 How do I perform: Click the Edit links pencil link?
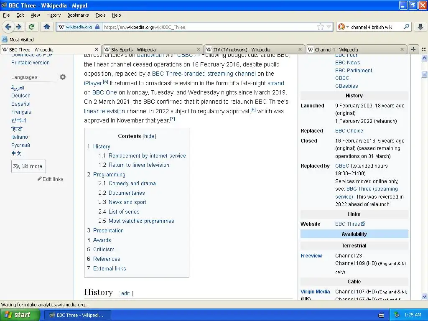coord(51,179)
